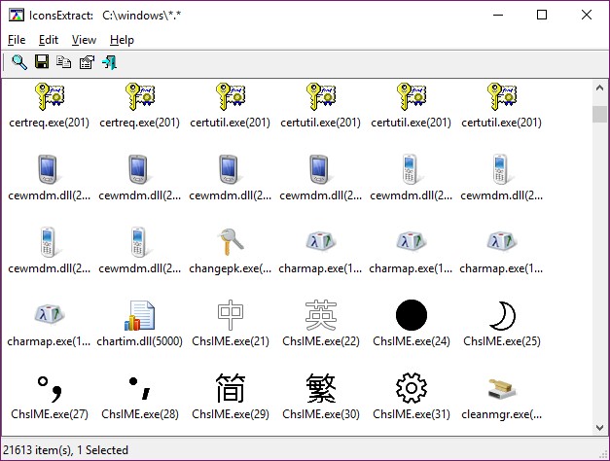This screenshot has height=461, width=610.
Task: Click the Search magnifier toolbar icon
Action: (19, 63)
